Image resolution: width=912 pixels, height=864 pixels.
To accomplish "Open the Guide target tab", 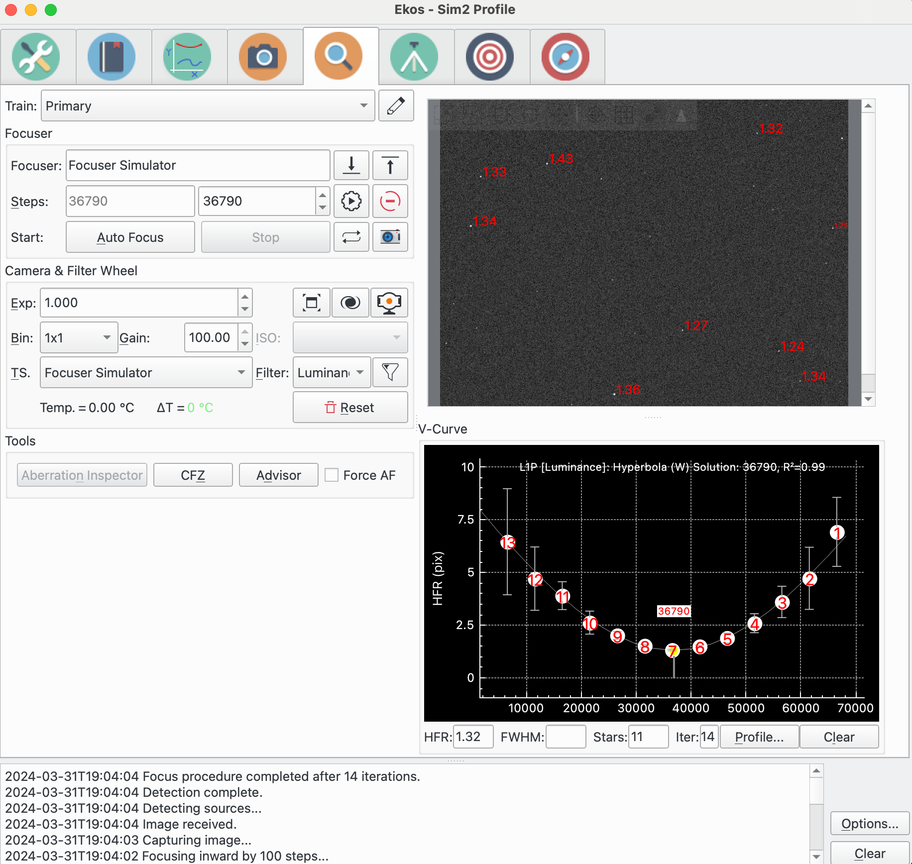I will [x=490, y=57].
